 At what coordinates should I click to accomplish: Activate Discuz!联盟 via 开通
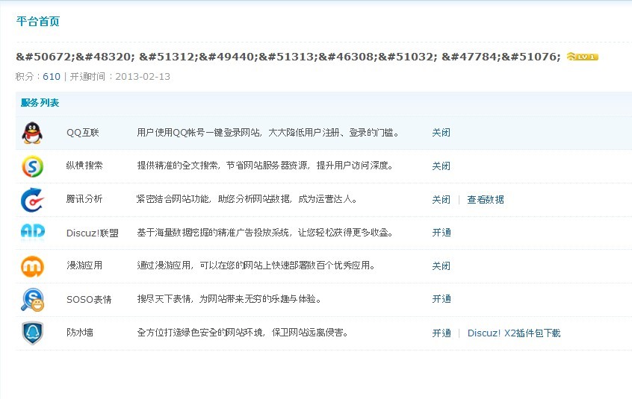point(442,233)
